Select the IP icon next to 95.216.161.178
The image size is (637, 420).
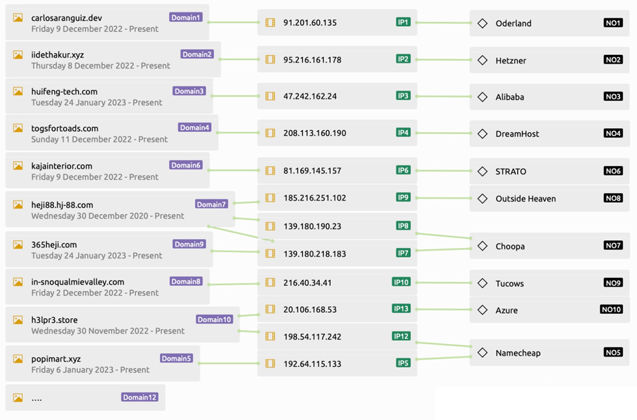(270, 60)
